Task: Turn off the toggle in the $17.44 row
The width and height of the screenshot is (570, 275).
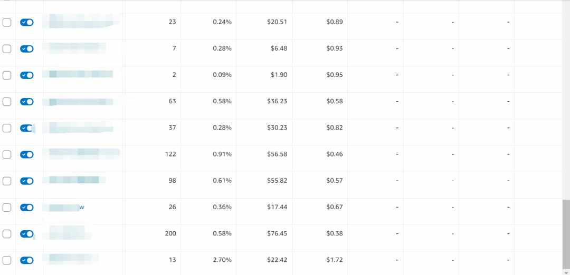Action: tap(27, 208)
